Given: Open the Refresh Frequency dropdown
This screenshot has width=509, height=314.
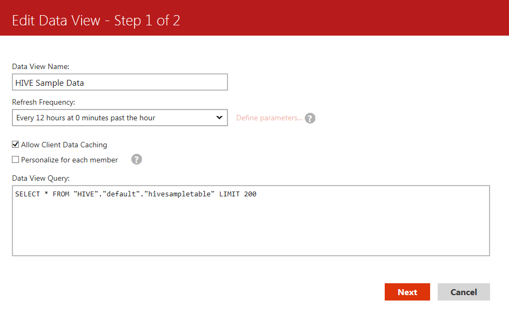Looking at the screenshot, I should (x=119, y=118).
